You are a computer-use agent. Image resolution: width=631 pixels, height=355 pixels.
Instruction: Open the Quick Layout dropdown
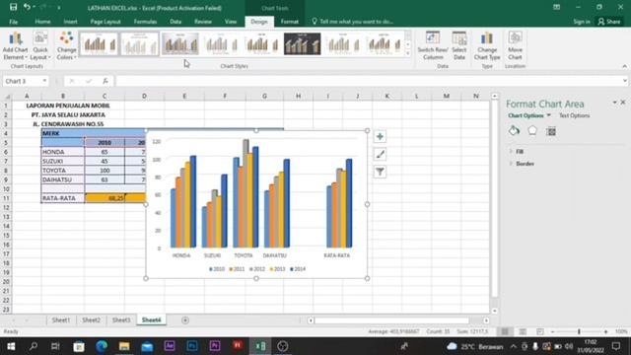(40, 46)
